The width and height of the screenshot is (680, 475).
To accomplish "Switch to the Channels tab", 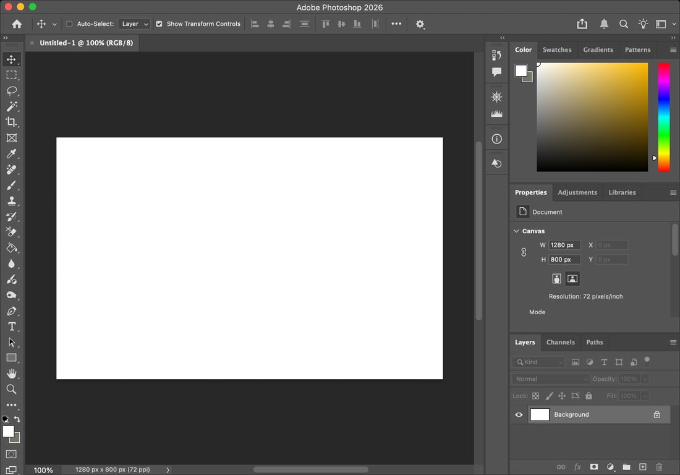I will 560,342.
